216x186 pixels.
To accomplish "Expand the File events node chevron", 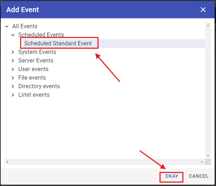I will coord(13,78).
